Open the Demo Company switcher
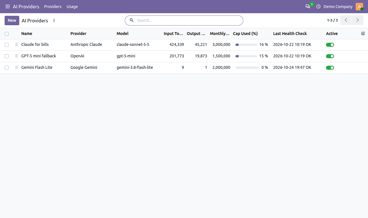The height and width of the screenshot is (218, 368). coord(338,7)
